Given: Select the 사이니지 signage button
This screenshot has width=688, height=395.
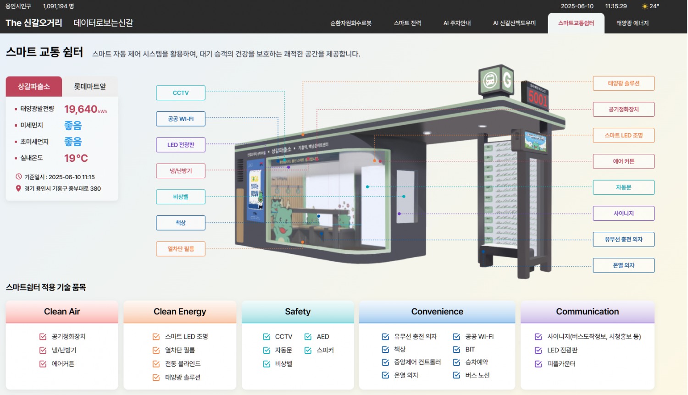Looking at the screenshot, I should tap(623, 213).
